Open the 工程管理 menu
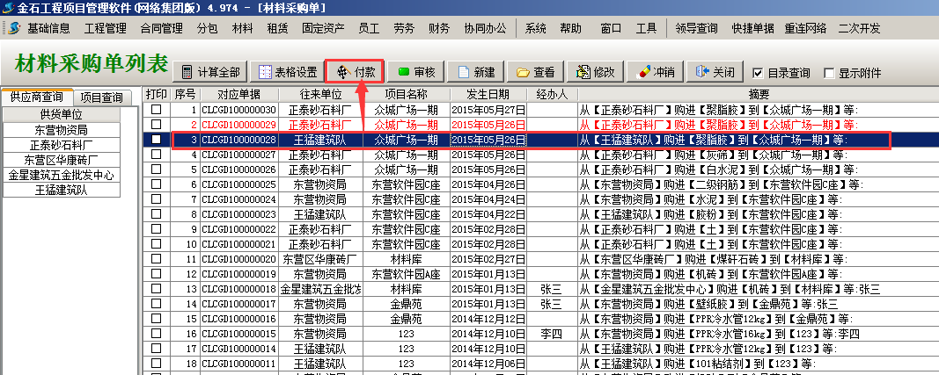The image size is (939, 375). click(105, 28)
